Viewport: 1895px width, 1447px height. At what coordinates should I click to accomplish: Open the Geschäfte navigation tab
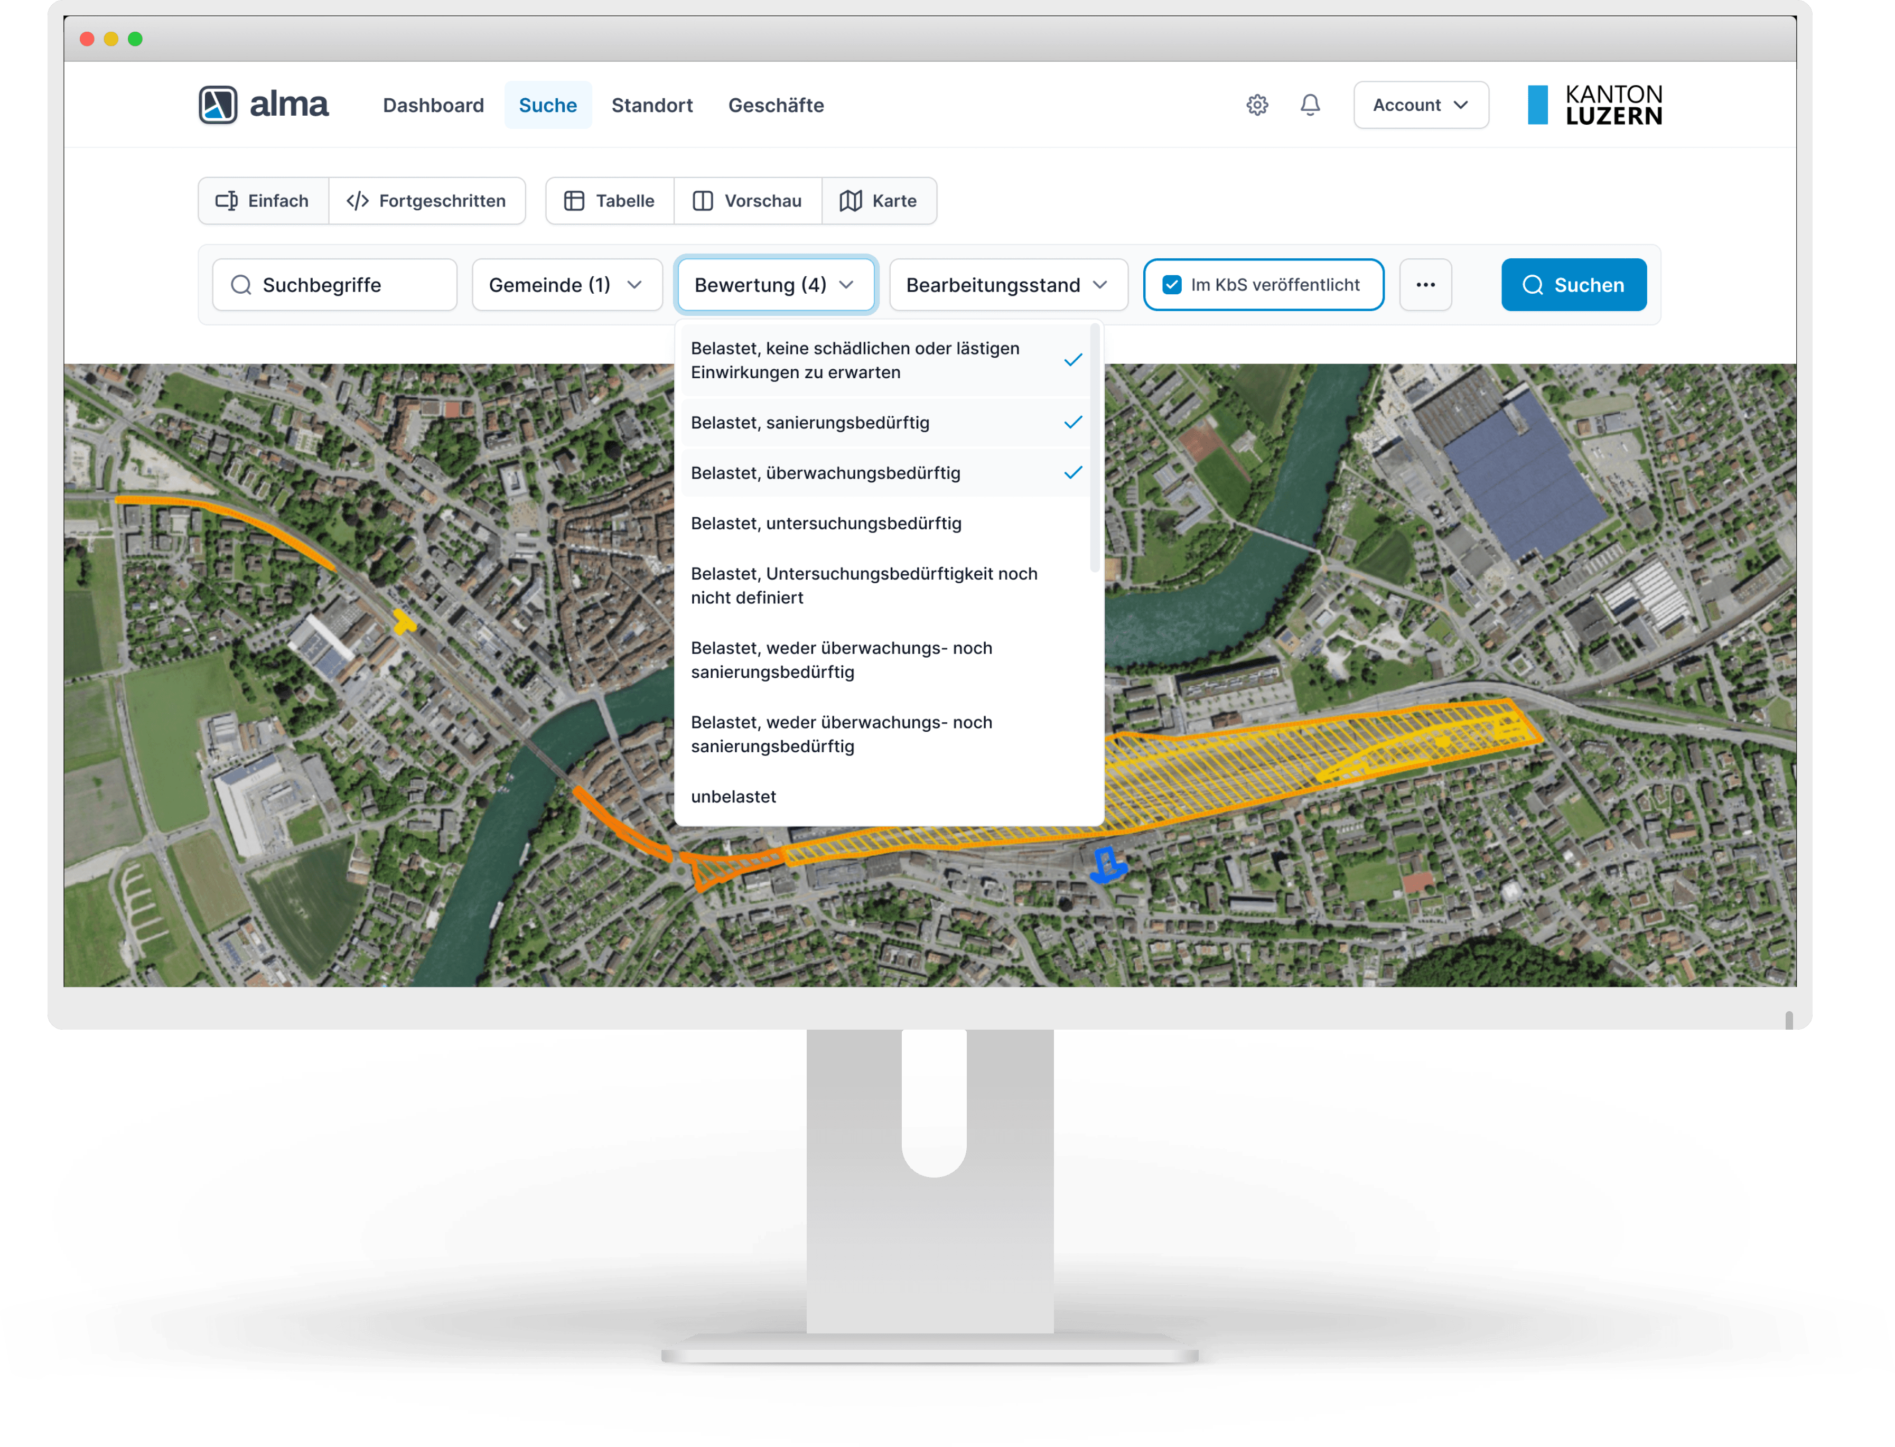[776, 105]
